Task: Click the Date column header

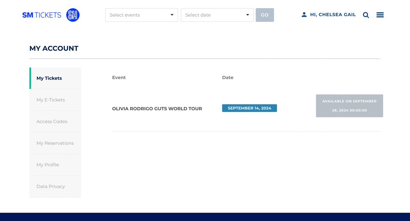Action: click(x=228, y=78)
